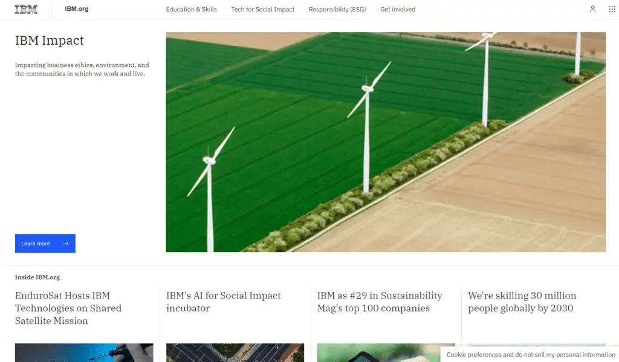The width and height of the screenshot is (619, 362).
Task: Click the Learn more button
Action: click(x=45, y=243)
